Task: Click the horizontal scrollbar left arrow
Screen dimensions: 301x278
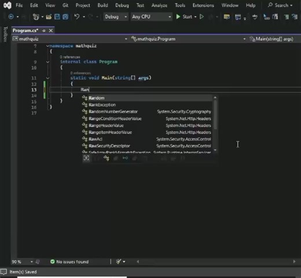Action: click(x=138, y=262)
